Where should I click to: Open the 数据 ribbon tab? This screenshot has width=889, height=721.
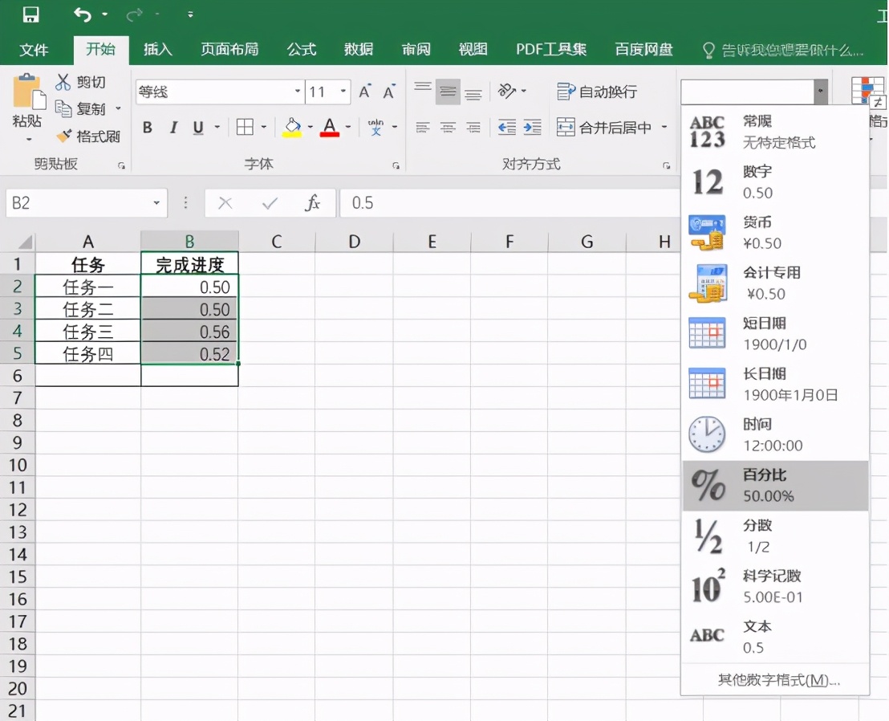359,49
